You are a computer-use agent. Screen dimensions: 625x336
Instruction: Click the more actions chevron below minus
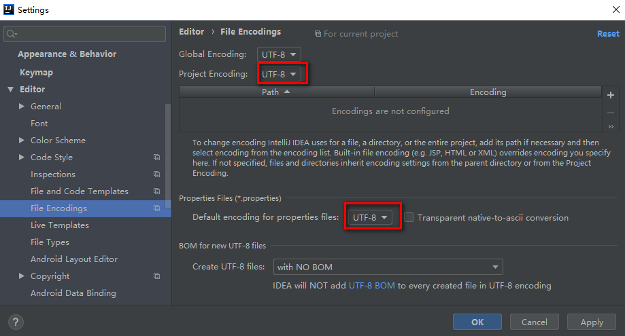[x=611, y=126]
